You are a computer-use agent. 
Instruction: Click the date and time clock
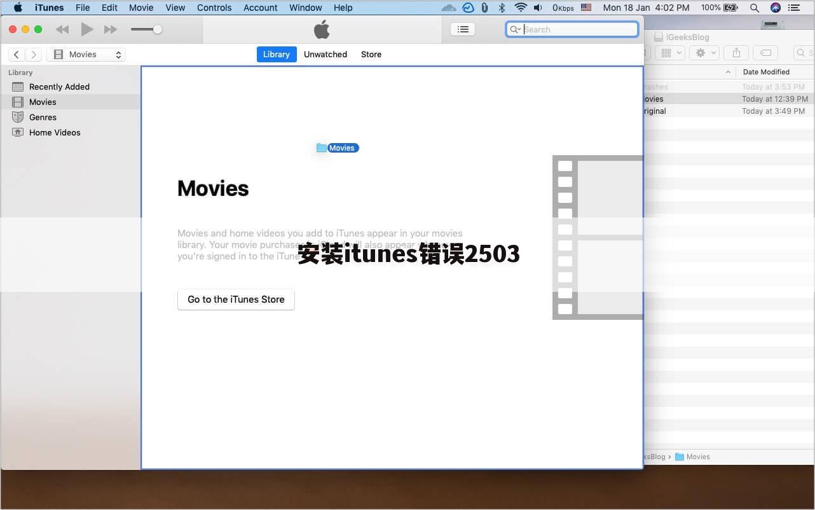[646, 8]
